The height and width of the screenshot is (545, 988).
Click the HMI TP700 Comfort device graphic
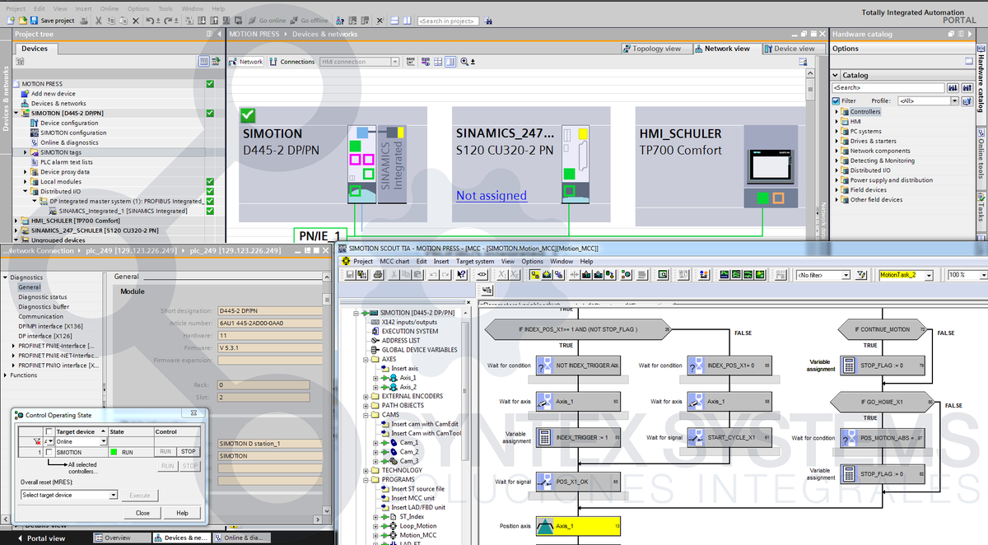[771, 167]
